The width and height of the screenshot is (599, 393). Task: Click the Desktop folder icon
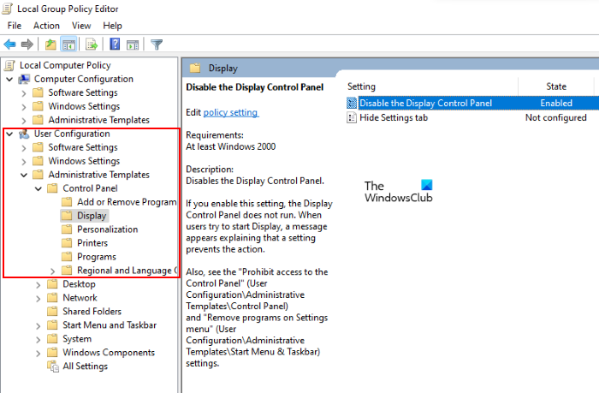(x=52, y=283)
